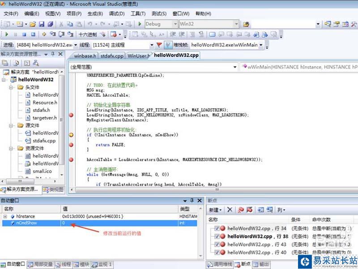Open the 生成(B) menu
Viewport: 358px width, 269px height.
95,14
